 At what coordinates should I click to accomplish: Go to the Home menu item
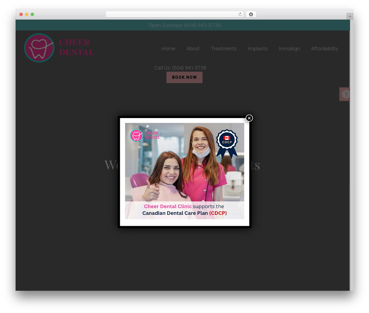click(168, 49)
